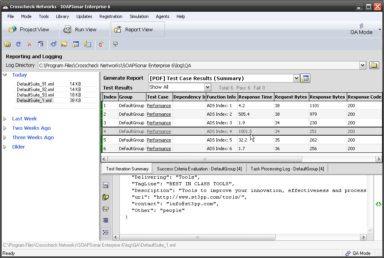This screenshot has height=258, width=384.
Task: Open the Help menu
Action: pos(180,16)
